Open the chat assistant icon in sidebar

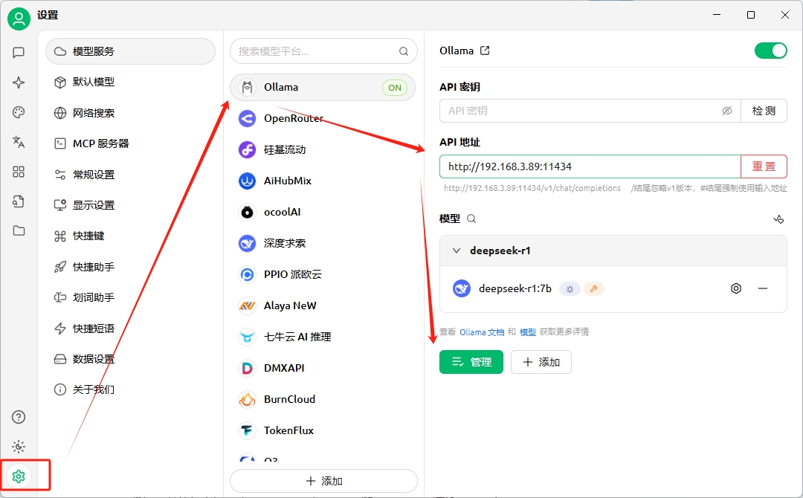coord(19,53)
